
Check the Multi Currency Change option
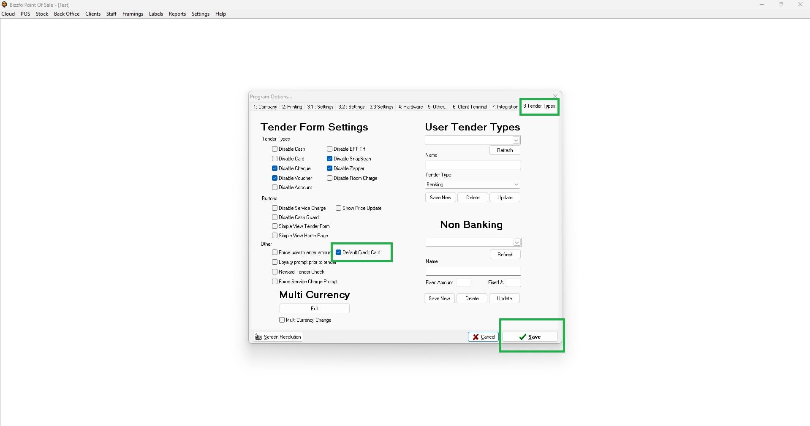click(x=282, y=320)
